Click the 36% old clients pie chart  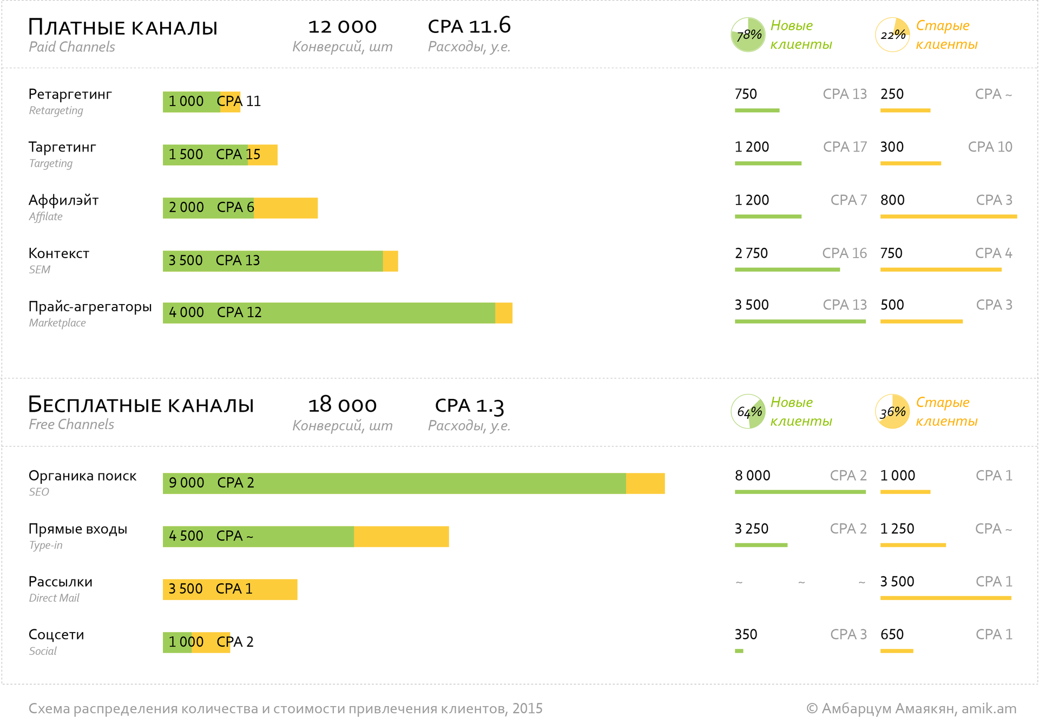click(892, 411)
